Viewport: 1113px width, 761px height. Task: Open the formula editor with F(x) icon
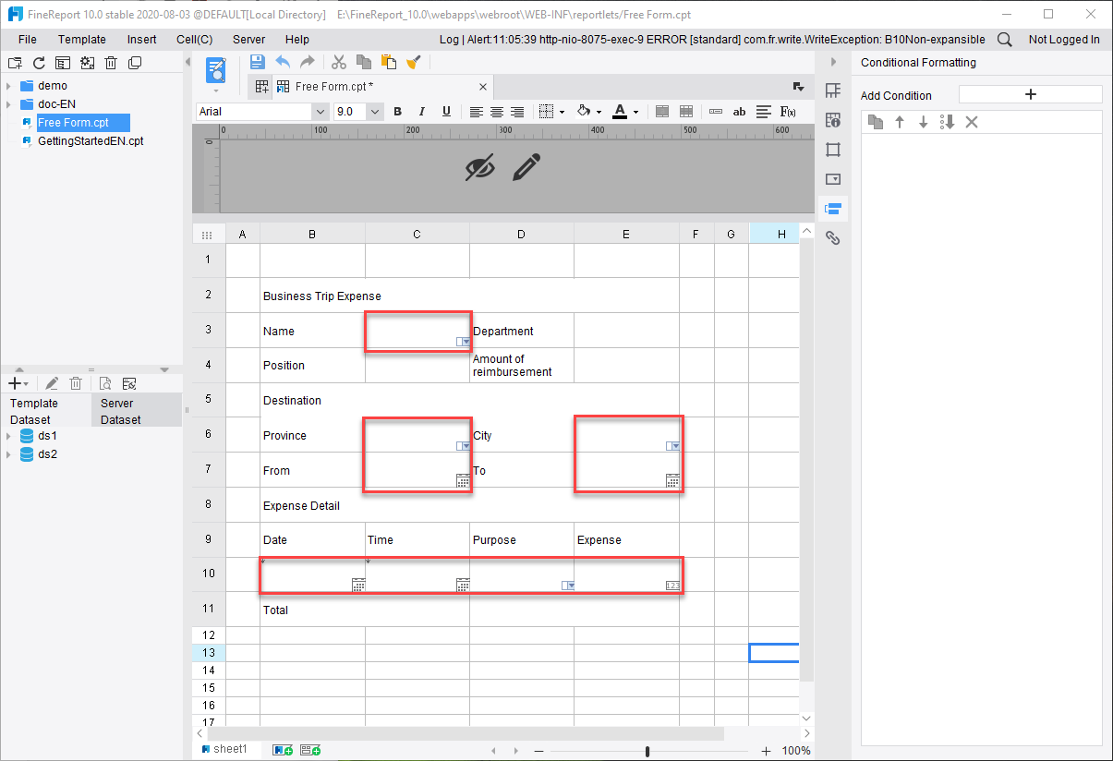pyautogui.click(x=786, y=111)
